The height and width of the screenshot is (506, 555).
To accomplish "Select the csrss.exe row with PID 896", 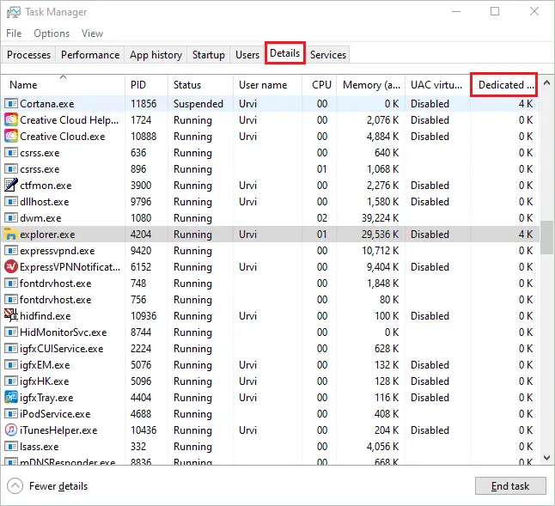I will click(x=271, y=168).
